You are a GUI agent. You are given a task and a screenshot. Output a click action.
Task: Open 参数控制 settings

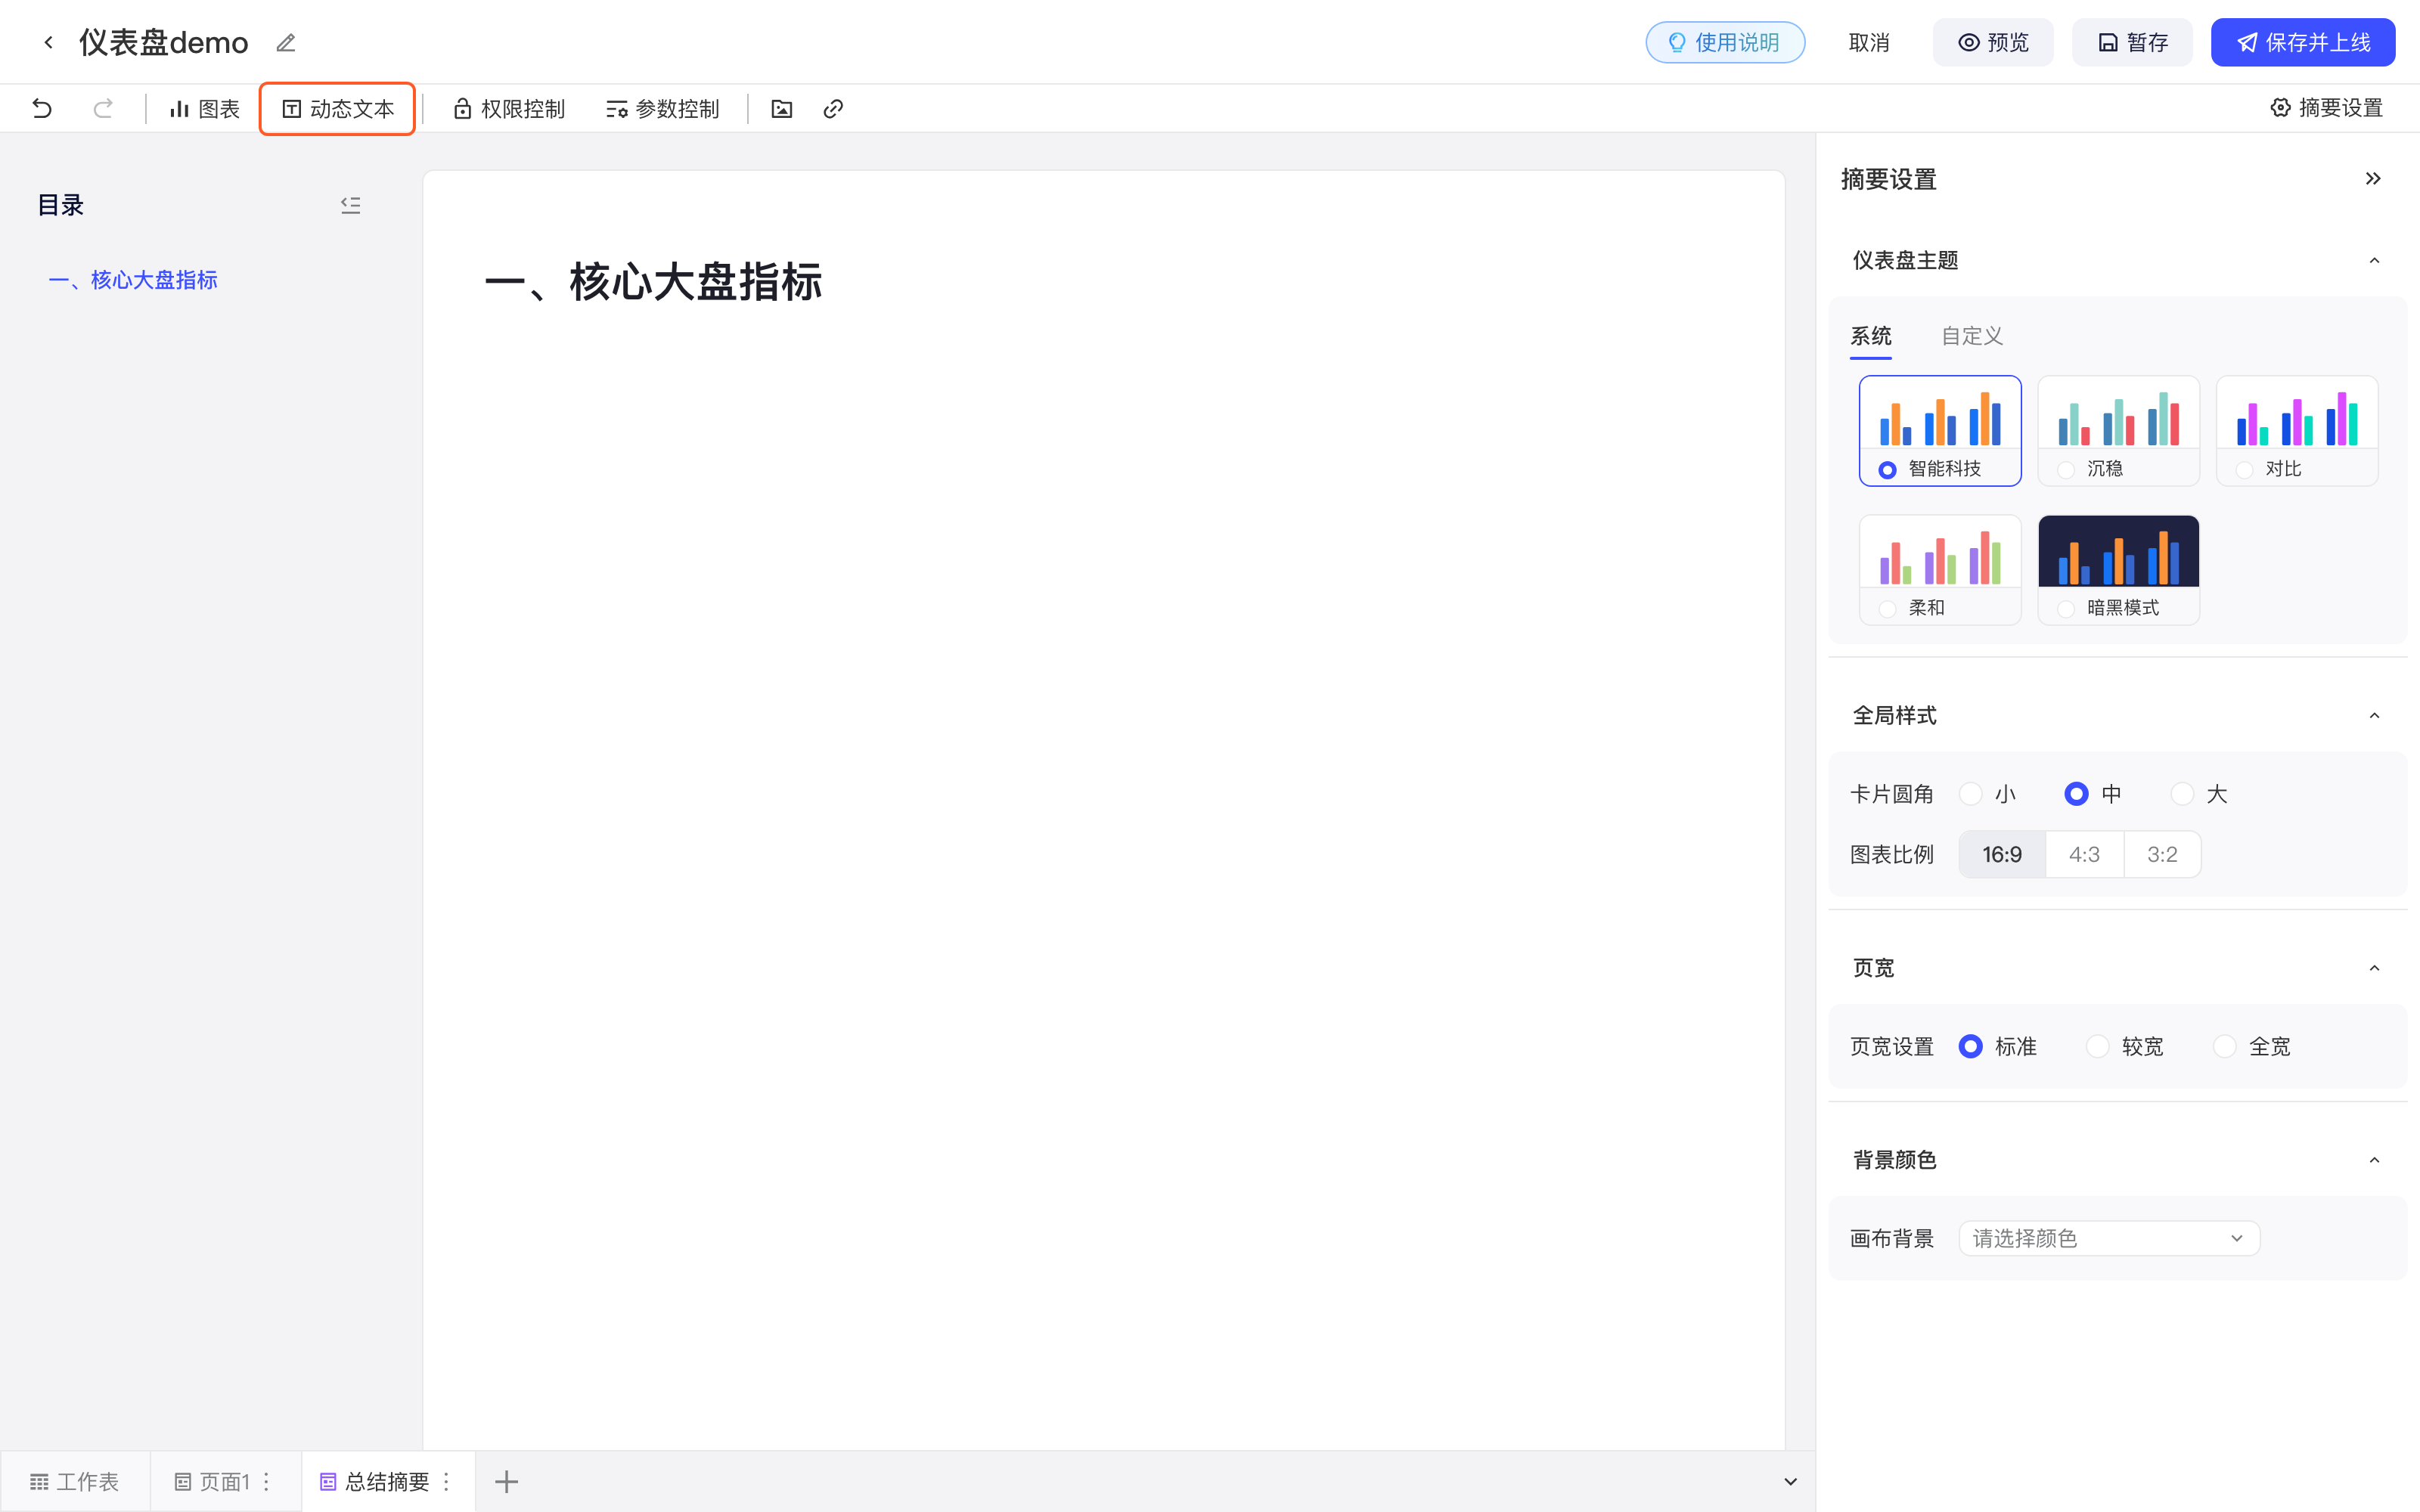click(x=662, y=108)
